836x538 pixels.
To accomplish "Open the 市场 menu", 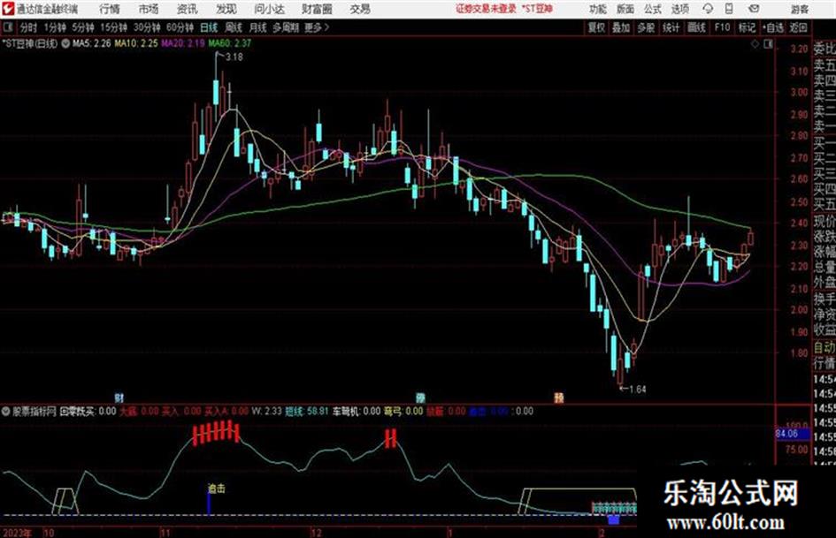I will point(149,9).
